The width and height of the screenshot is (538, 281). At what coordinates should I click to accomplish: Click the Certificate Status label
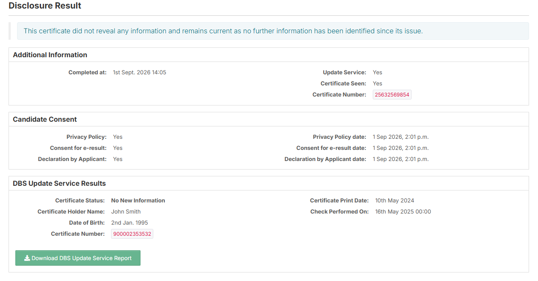(x=80, y=201)
